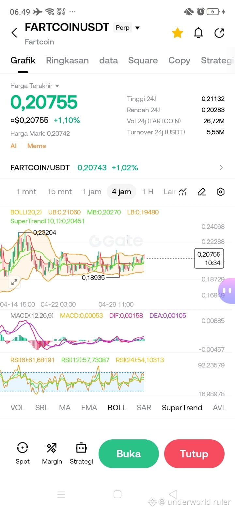
Task: Open the data tab
Action: 108,60
